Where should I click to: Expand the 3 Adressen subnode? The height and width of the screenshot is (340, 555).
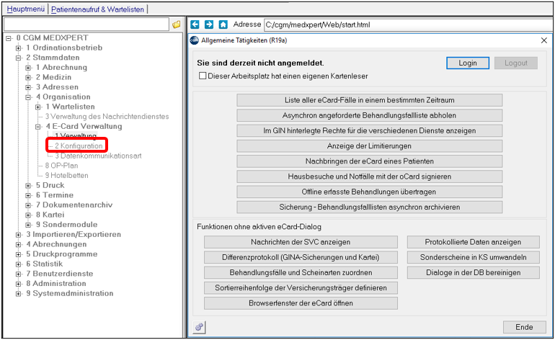(x=28, y=87)
